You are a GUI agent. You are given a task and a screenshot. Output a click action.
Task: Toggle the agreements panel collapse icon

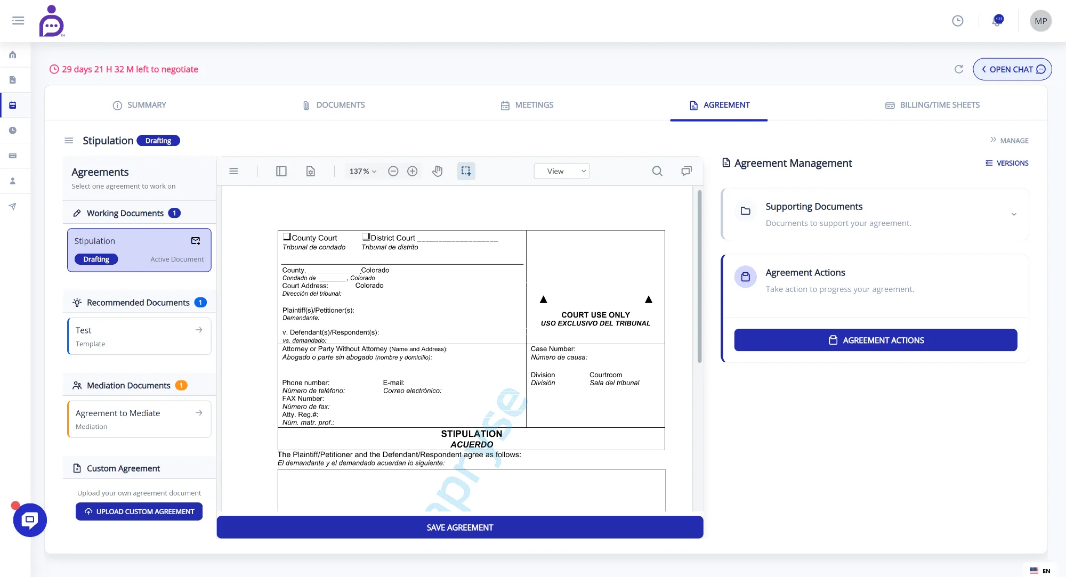pyautogui.click(x=69, y=140)
